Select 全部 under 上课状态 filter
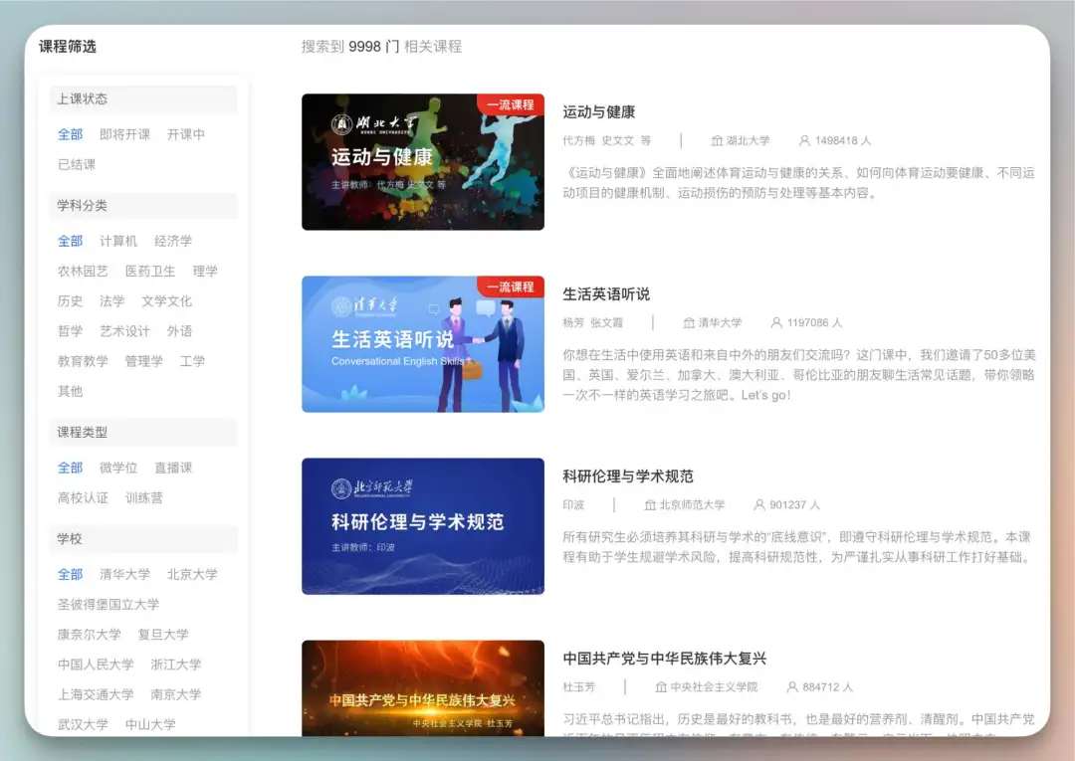 coord(70,134)
